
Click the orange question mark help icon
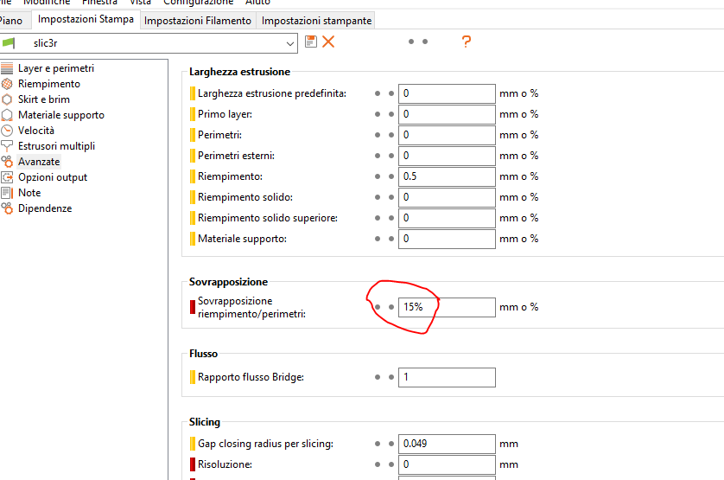click(x=467, y=42)
